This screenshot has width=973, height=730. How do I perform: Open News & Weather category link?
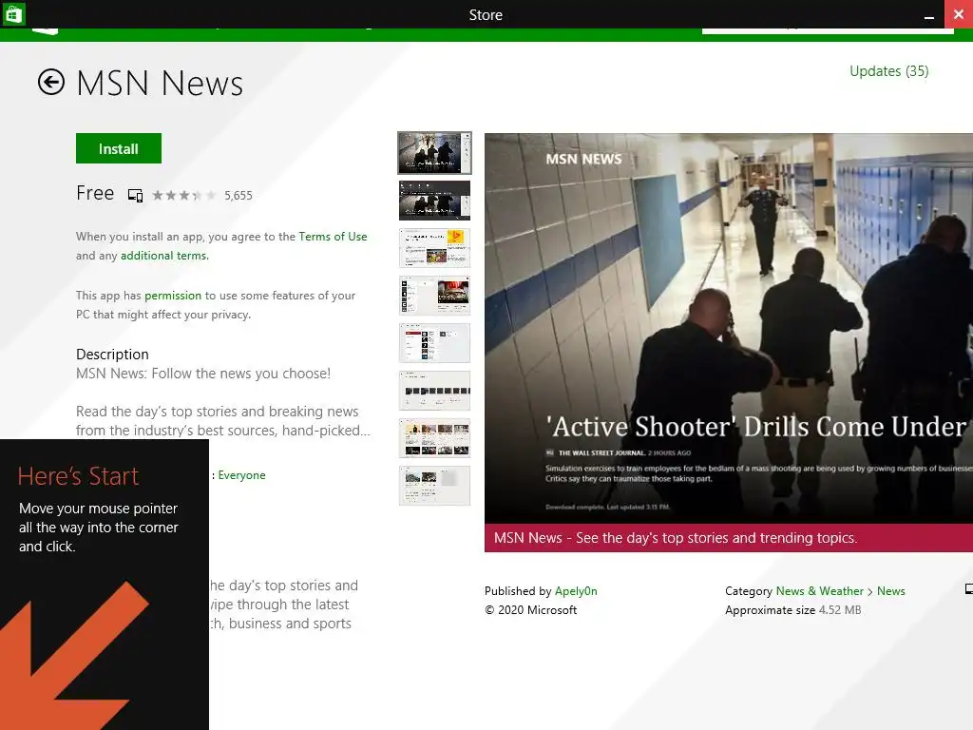click(819, 591)
